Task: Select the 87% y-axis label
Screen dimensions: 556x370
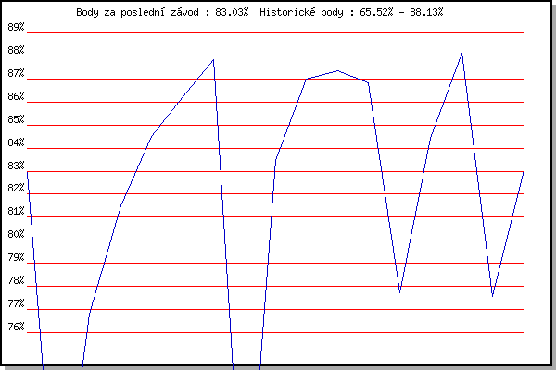Action: pos(17,73)
